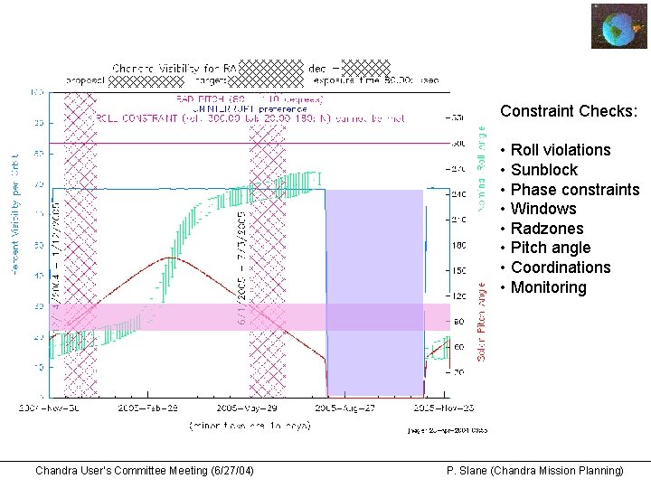This screenshot has height=488, width=651.
Task: Click the 'Chandra Visibility for RA' chart title
Action: tap(175, 69)
